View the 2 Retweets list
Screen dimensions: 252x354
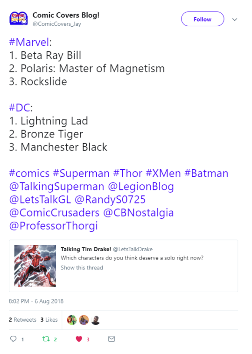(22, 320)
